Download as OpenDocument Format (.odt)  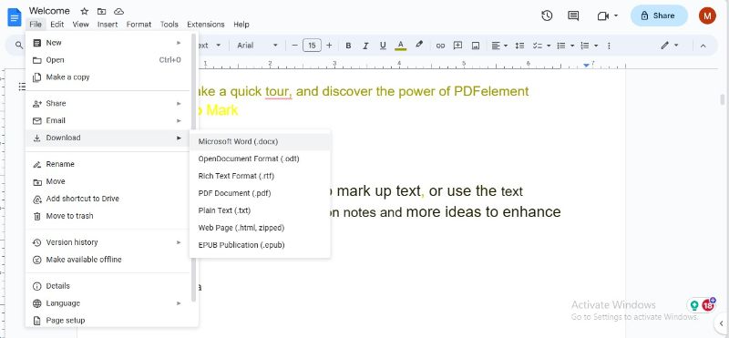[x=260, y=159]
